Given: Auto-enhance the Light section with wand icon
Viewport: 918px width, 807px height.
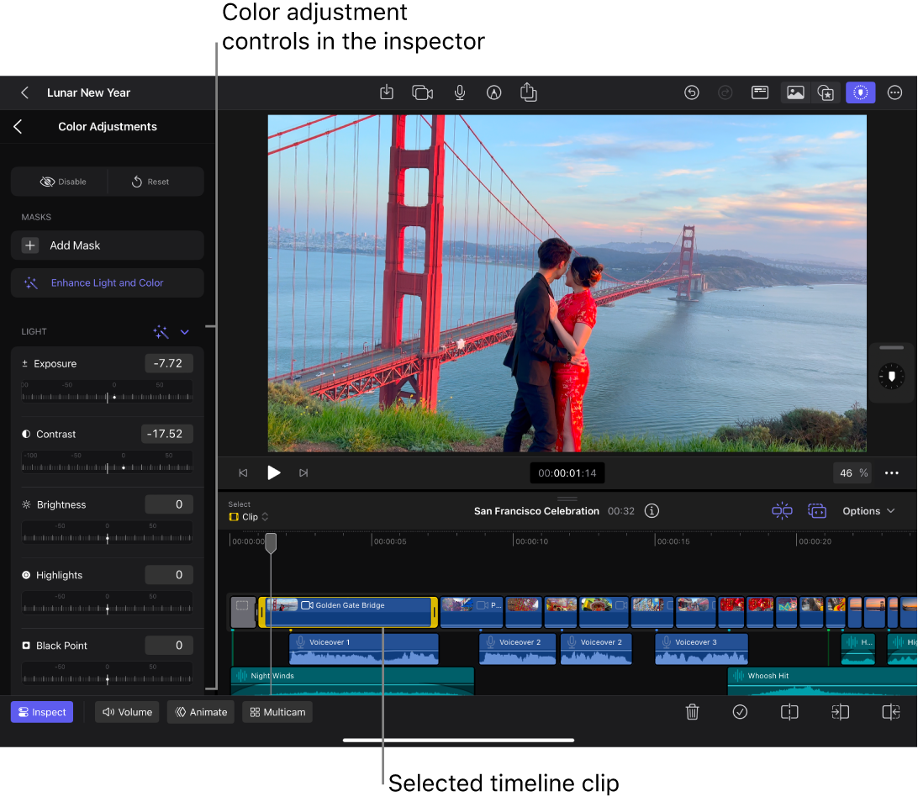Looking at the screenshot, I should (161, 332).
